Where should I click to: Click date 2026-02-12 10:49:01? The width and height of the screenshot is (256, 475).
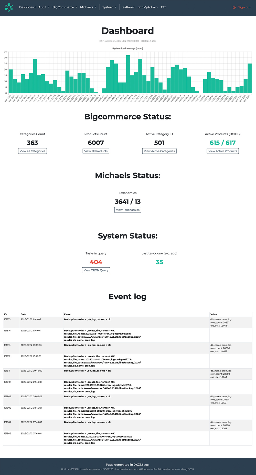point(31,356)
